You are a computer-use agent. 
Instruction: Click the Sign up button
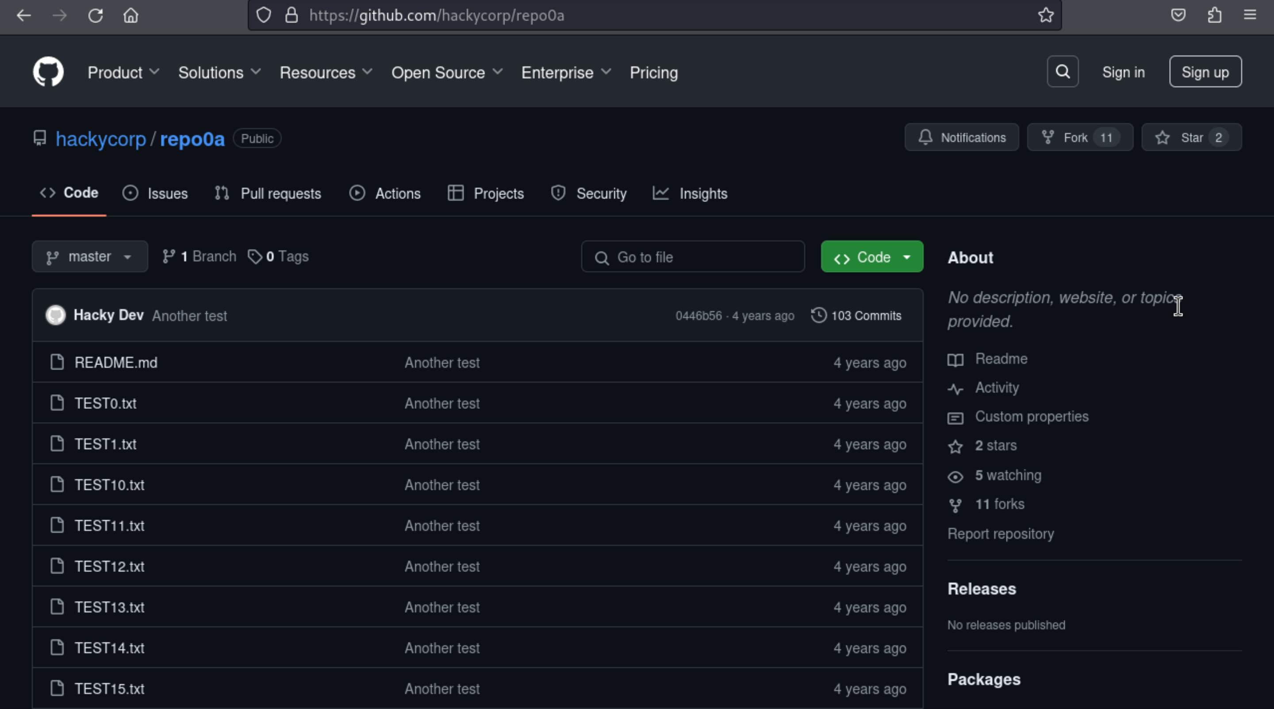[x=1205, y=72]
